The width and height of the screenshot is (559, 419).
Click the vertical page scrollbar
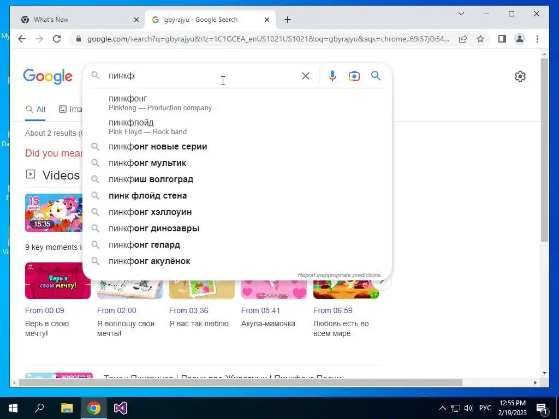tap(544, 149)
